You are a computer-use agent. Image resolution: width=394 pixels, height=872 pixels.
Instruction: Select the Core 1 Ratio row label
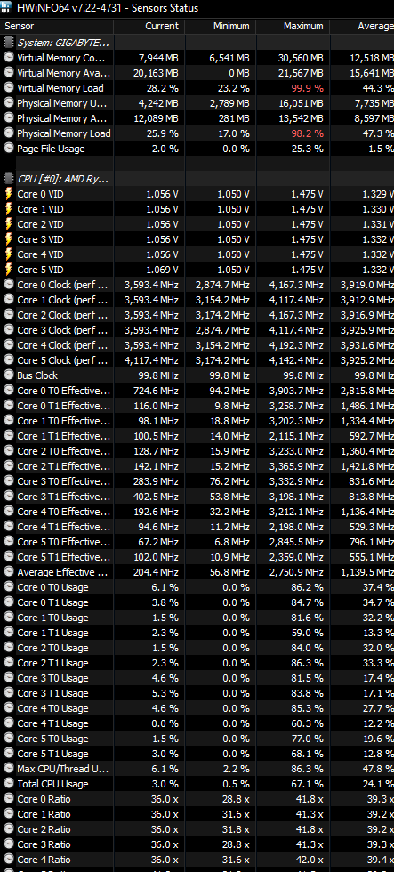click(x=44, y=814)
